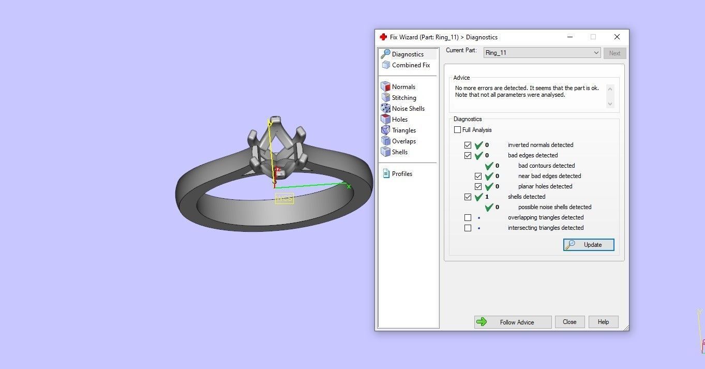Click 'possible noise shells detected' text

coord(554,207)
